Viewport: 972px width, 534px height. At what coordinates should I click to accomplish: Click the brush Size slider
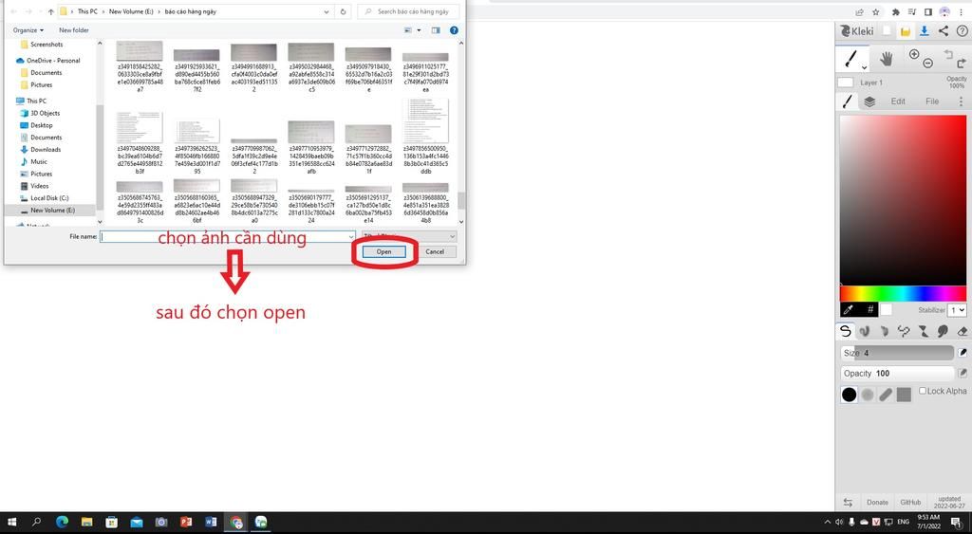[x=896, y=353]
